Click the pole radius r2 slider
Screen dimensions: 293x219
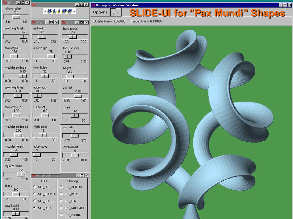[x=16, y=116]
